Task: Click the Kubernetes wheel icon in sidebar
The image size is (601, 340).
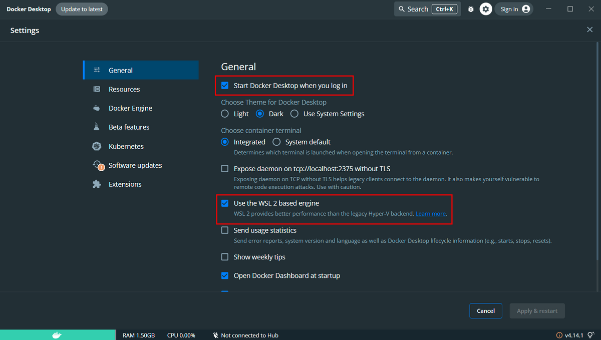Action: 97,146
